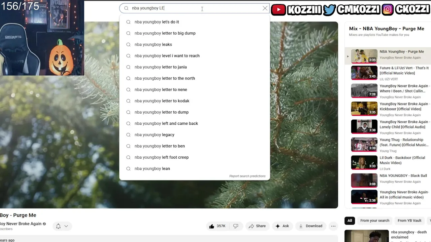This screenshot has height=242, width=431.
Task: Open Young Thug - Relationship playlist item
Action: tap(388, 145)
